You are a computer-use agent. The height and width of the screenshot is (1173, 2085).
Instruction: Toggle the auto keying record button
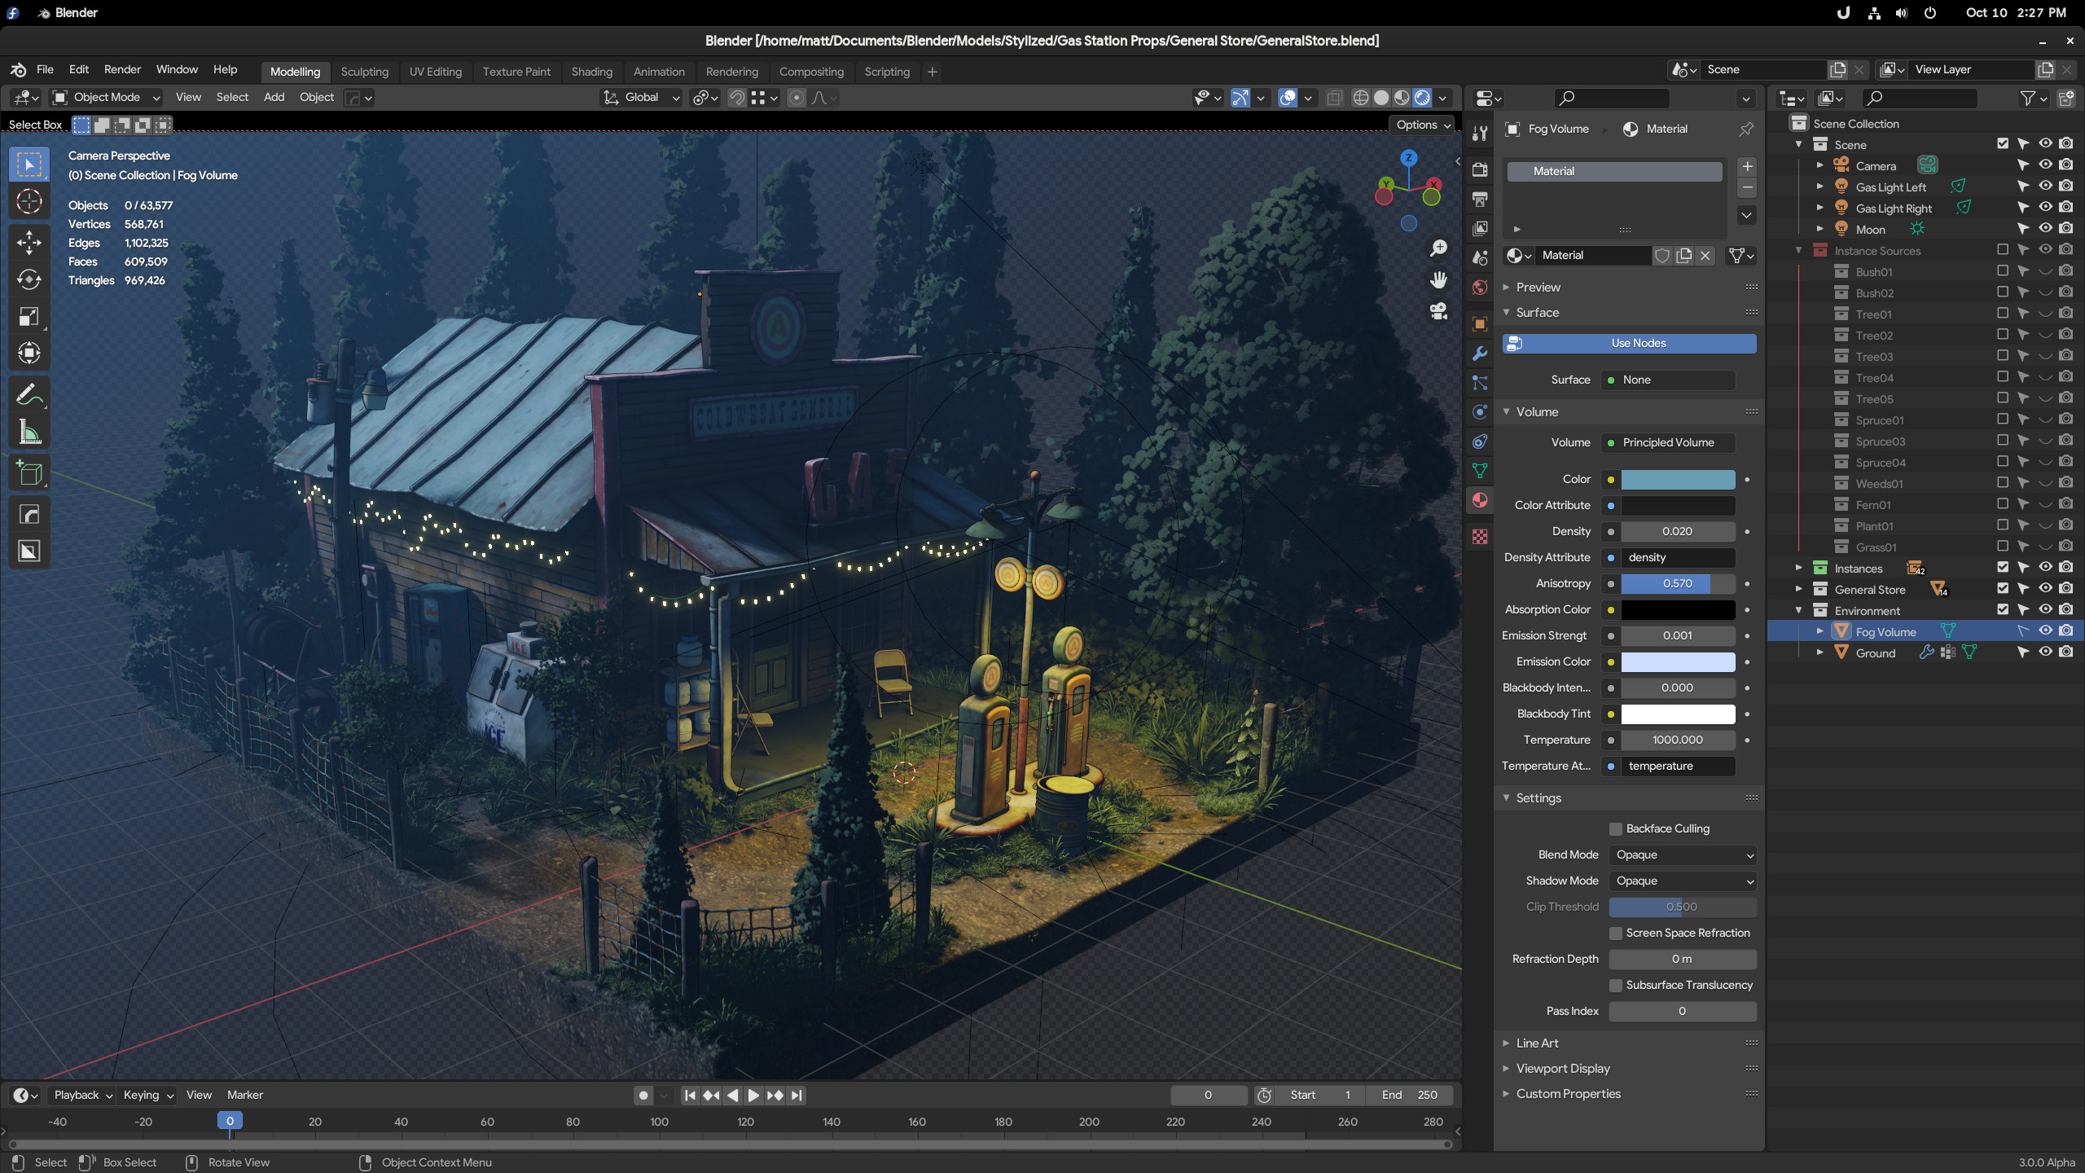(643, 1096)
